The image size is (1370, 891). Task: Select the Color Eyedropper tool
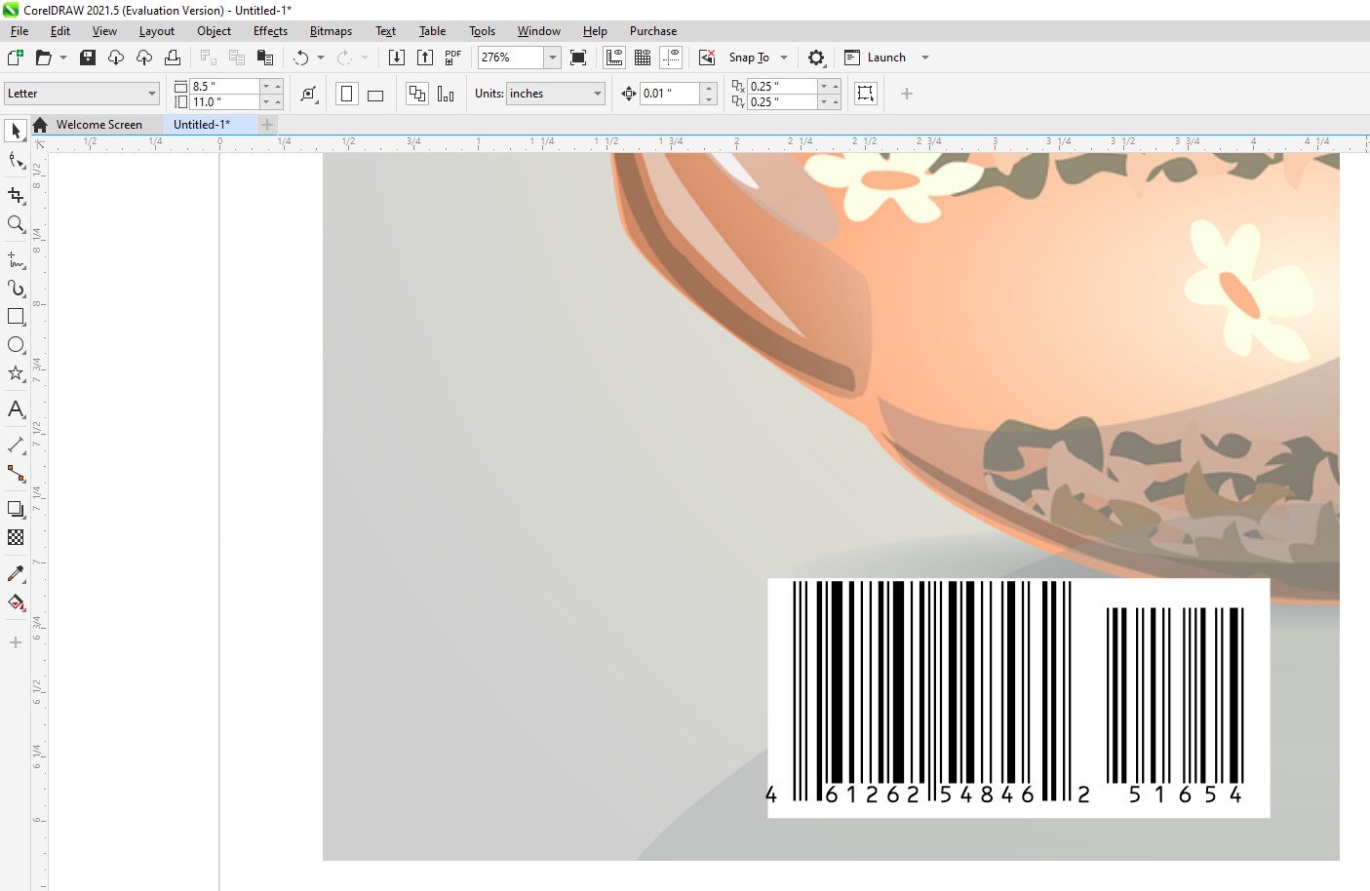coord(16,573)
